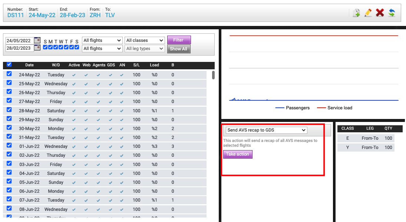Image resolution: width=406 pixels, height=222 pixels.
Task: Uncheck the Wednesday (W) weekday checkbox
Action: 61,47
